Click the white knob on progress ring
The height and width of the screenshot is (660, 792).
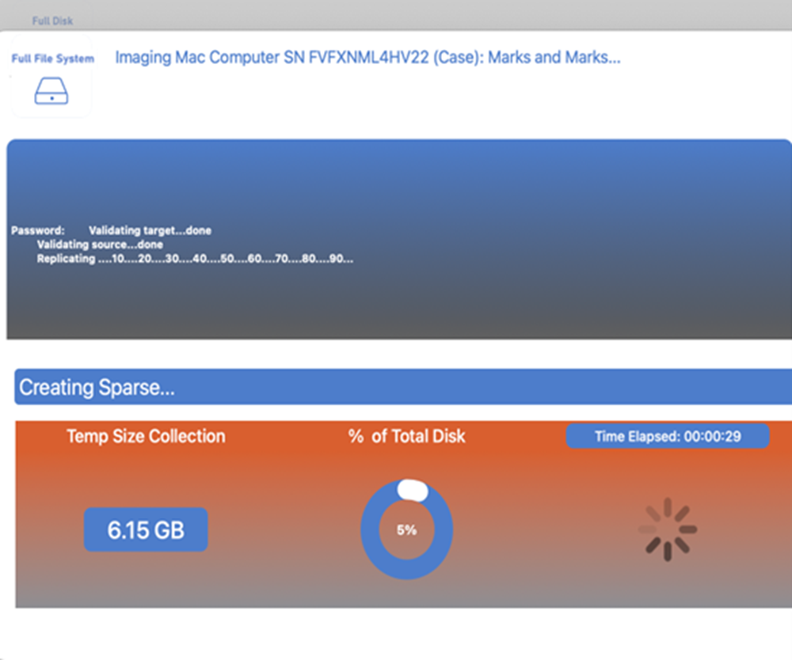[x=412, y=491]
